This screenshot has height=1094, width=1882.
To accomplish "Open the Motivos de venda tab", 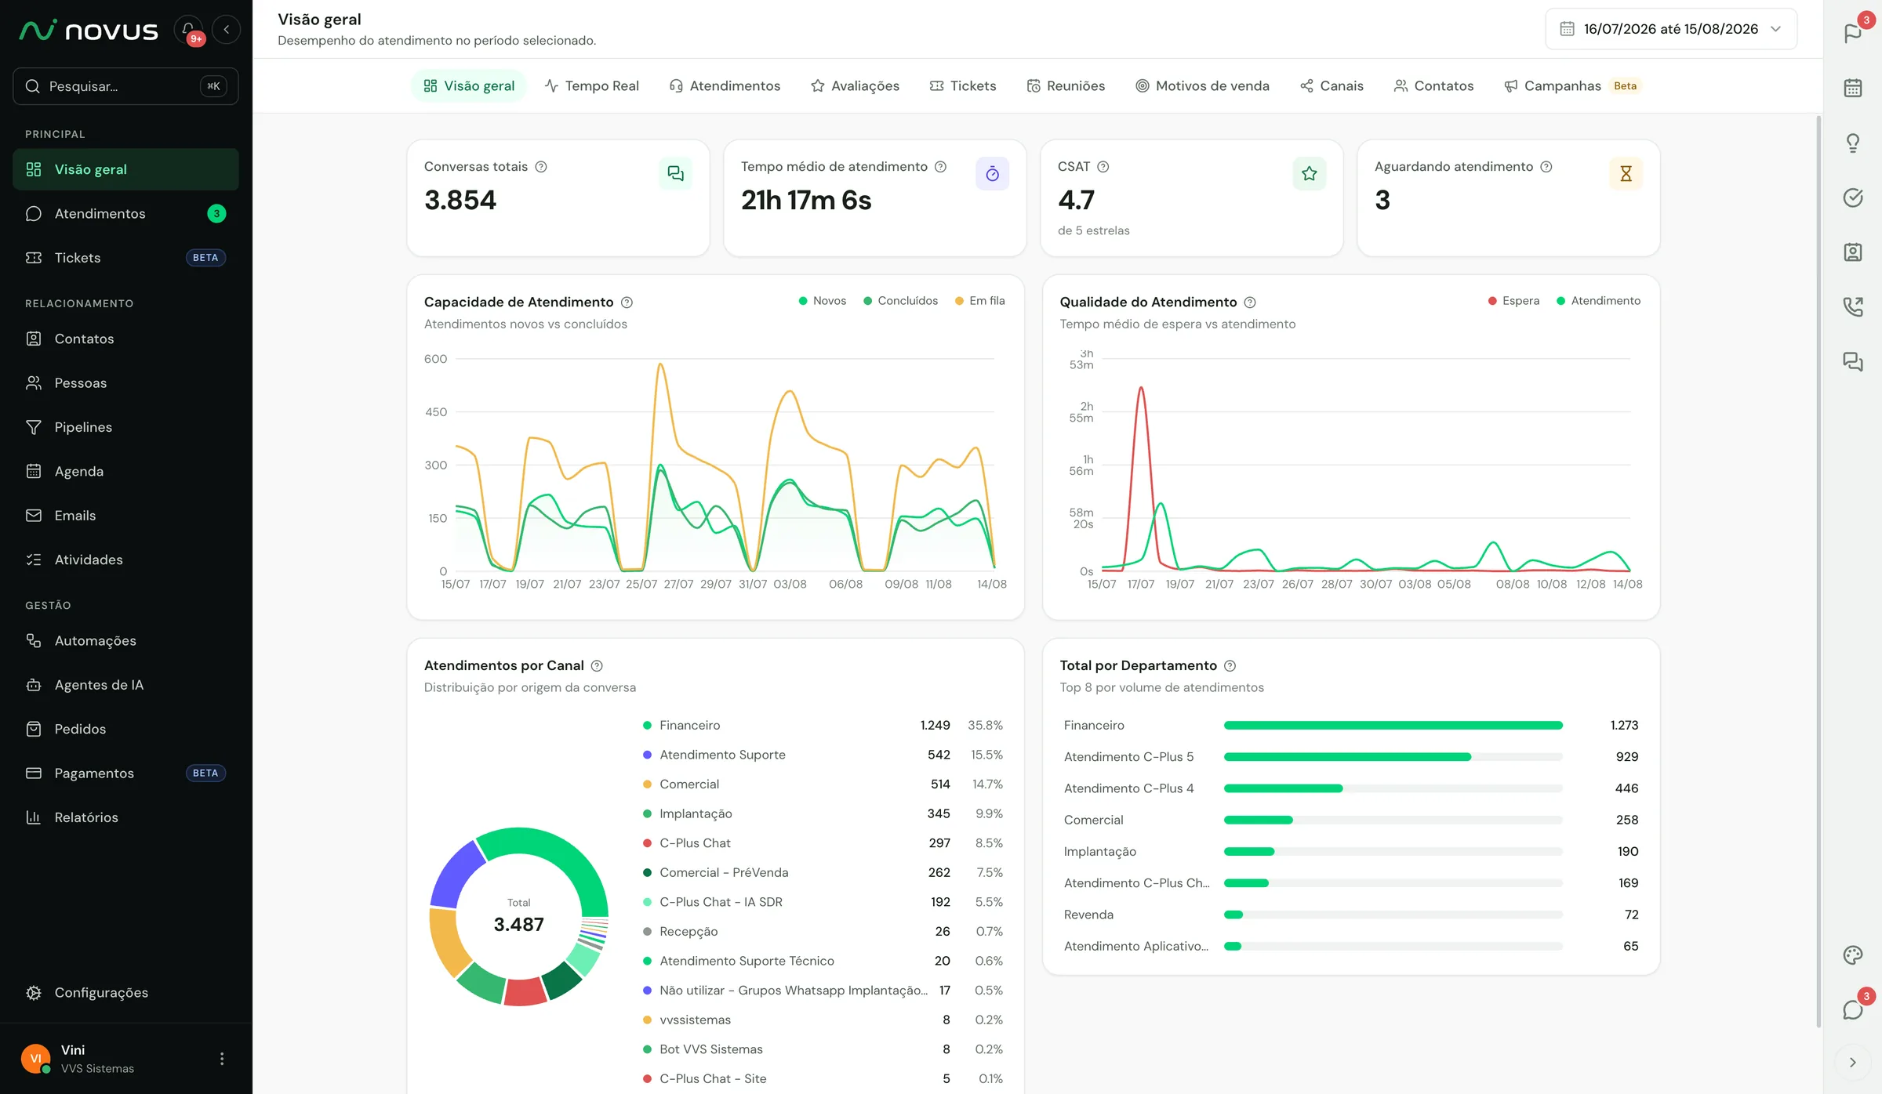I will coord(1202,86).
